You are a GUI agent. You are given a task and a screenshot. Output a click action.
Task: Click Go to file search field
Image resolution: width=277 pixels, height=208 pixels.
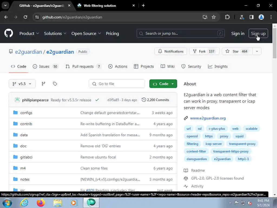click(117, 84)
